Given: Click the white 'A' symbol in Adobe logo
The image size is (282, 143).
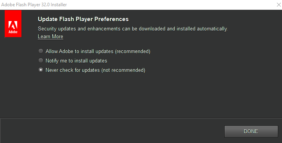Looking at the screenshot, I should point(13,25).
